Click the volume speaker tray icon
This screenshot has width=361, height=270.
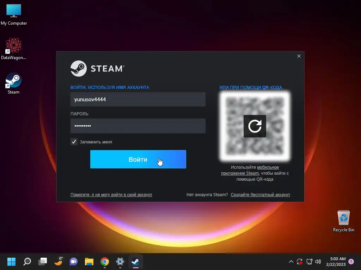[x=318, y=262]
